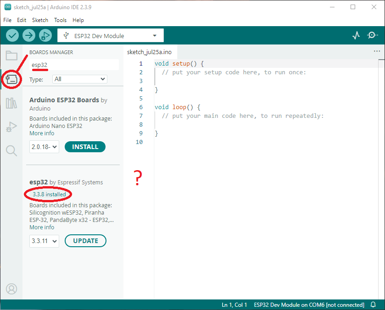This screenshot has width=385, height=310.
Task: Click the USB icon in board selector
Action: 66,36
